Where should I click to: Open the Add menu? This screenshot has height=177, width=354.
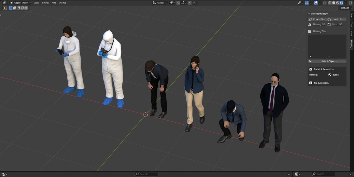(x=54, y=3)
